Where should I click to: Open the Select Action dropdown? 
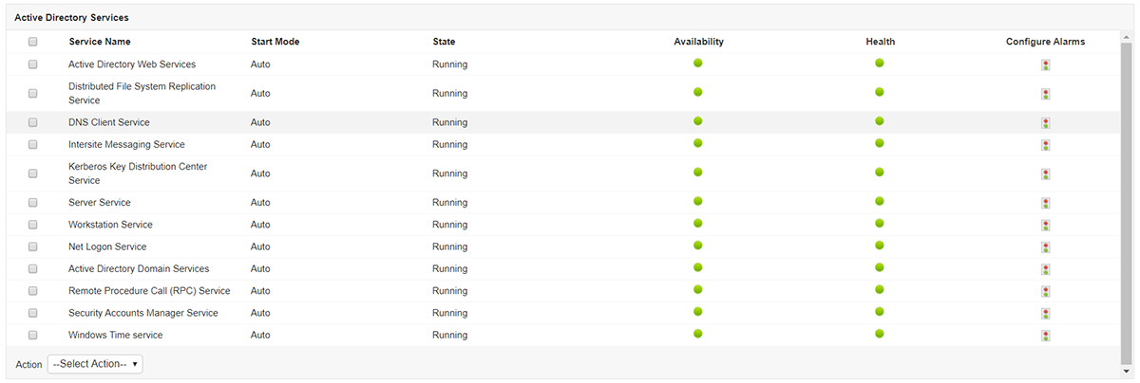click(95, 364)
